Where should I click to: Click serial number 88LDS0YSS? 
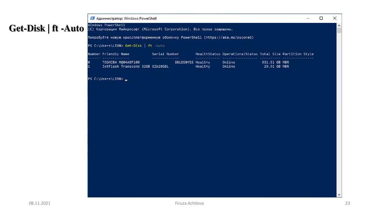pos(184,62)
